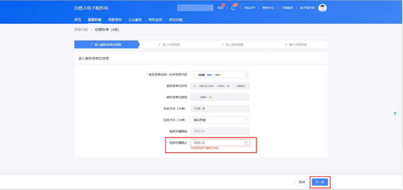403x190 pixels.
Task: Go to 特色应用 menu
Action: click(x=155, y=20)
